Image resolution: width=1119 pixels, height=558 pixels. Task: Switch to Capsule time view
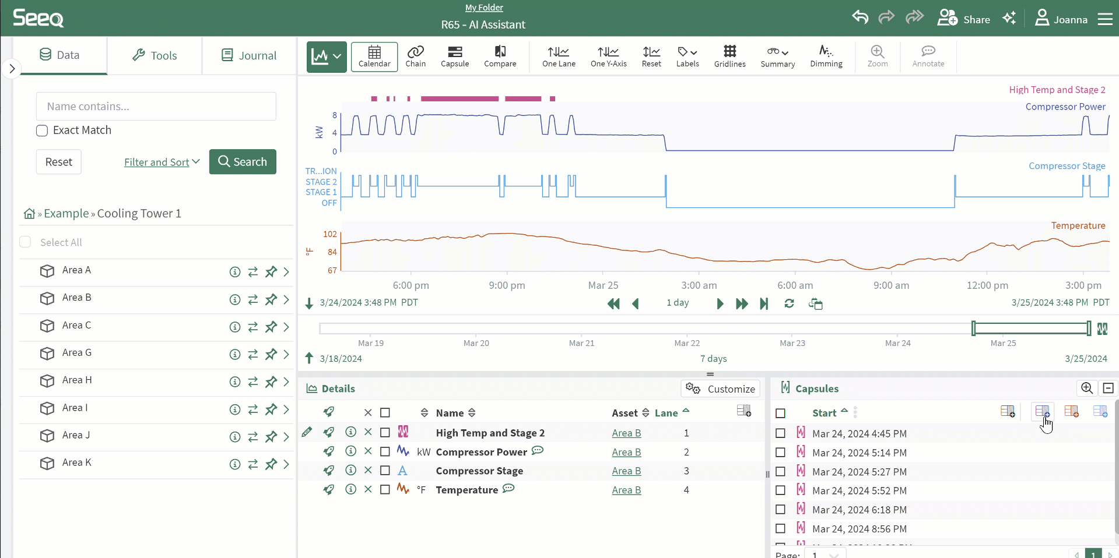454,56
